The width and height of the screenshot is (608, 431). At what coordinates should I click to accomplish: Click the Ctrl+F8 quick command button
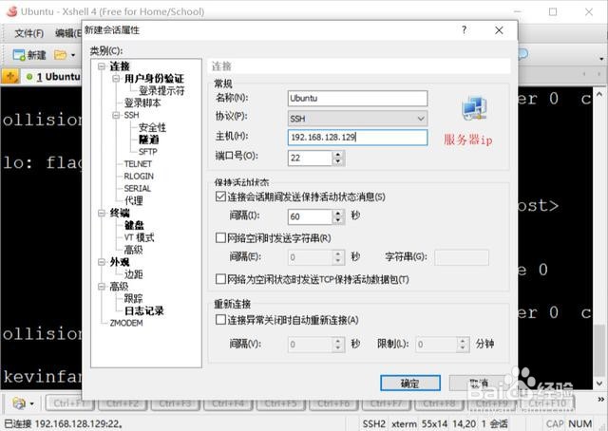click(439, 403)
